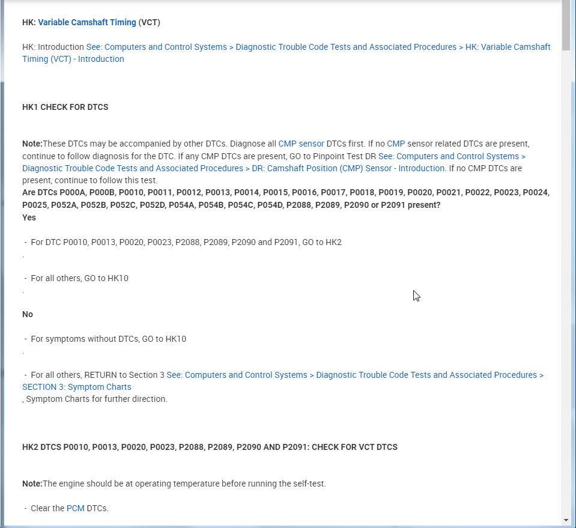Image resolution: width=576 pixels, height=528 pixels.
Task: Click the 'For symptoms without DTCs' line
Action: click(108, 339)
